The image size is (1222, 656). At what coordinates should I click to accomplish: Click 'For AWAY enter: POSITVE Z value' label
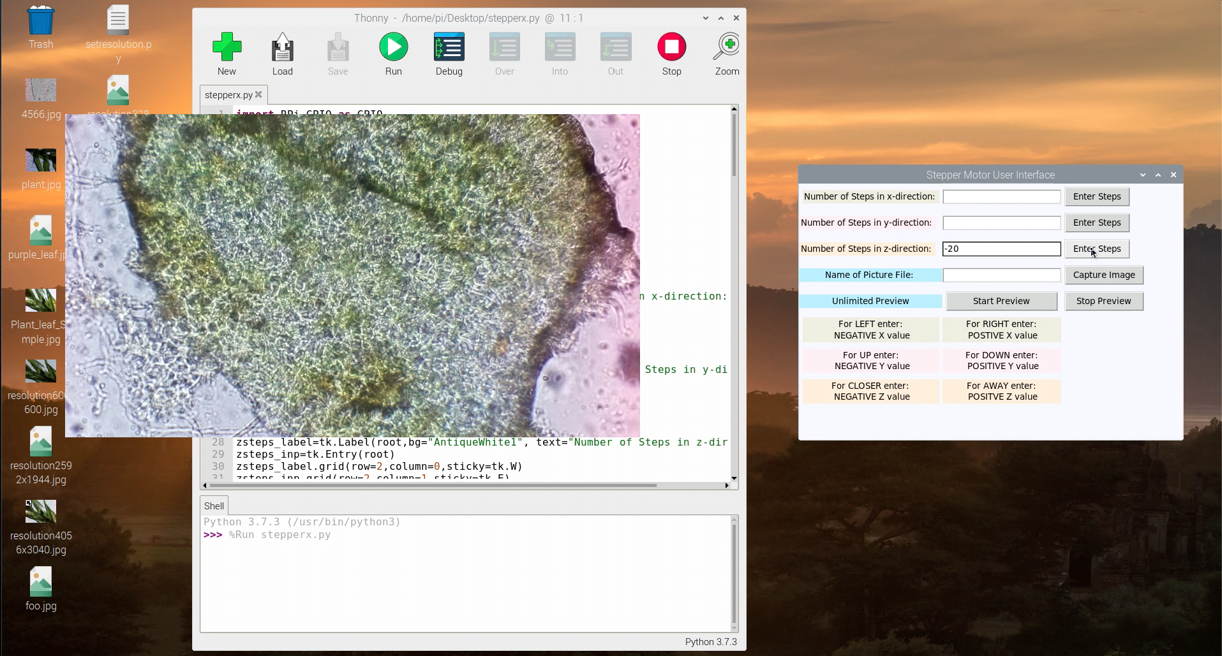1001,391
